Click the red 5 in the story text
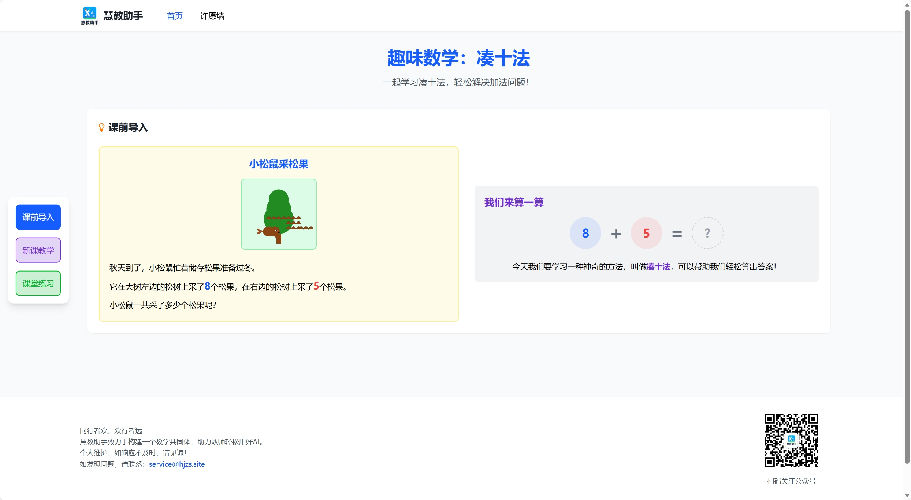 coord(316,286)
